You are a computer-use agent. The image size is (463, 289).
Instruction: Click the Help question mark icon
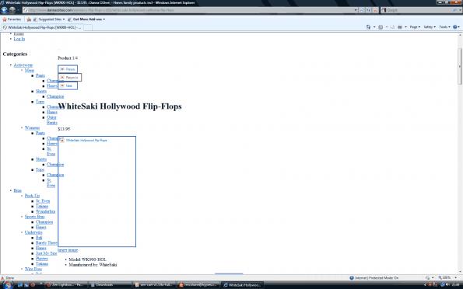(x=455, y=27)
